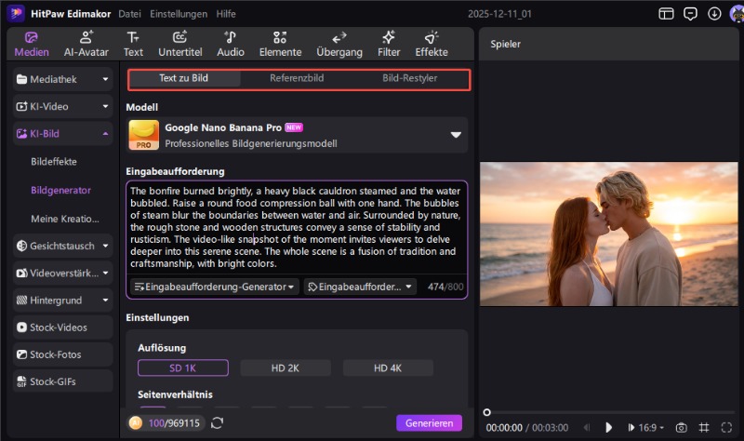
Task: Select HD 4K resolution
Action: click(x=388, y=367)
